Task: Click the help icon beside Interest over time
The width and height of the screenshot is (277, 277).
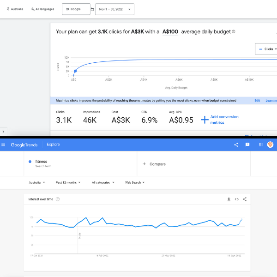Action: (x=58, y=199)
